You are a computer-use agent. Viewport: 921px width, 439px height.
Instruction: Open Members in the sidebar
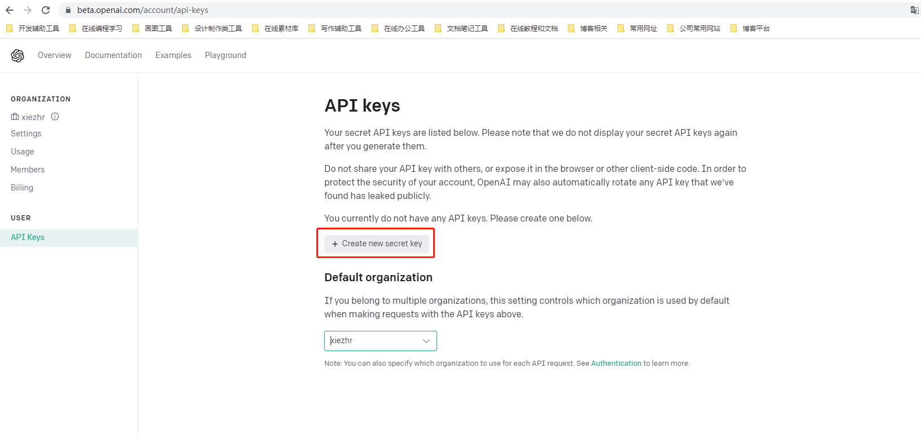point(28,170)
